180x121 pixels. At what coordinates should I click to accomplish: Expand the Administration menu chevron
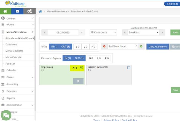(33, 105)
